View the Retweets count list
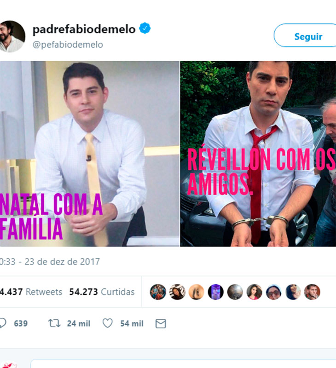This screenshot has width=336, height=368. click(31, 292)
